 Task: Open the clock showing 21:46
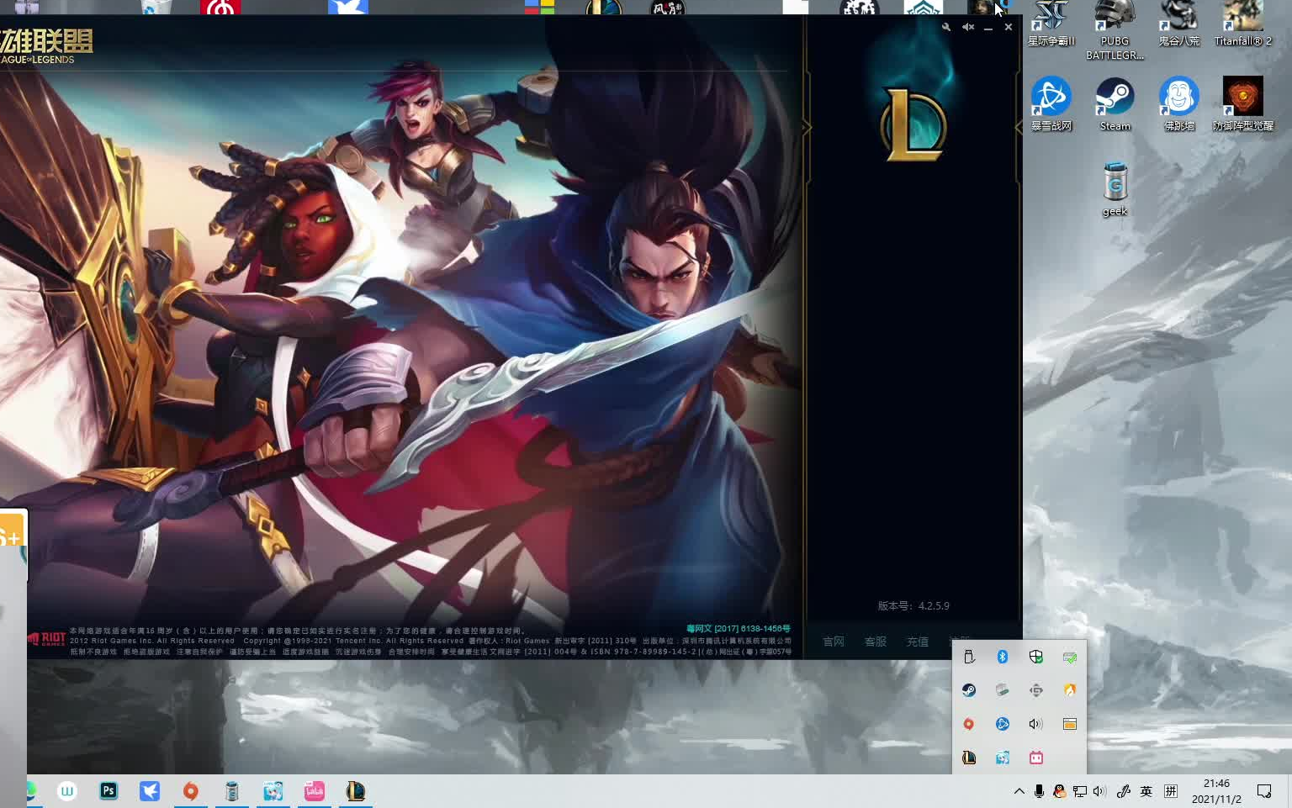click(x=1216, y=791)
